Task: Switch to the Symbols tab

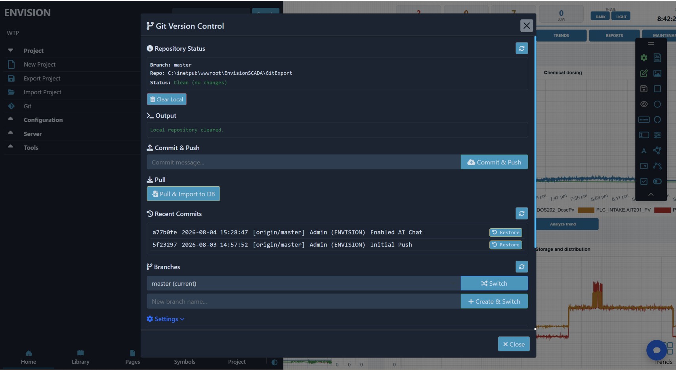Action: point(185,362)
